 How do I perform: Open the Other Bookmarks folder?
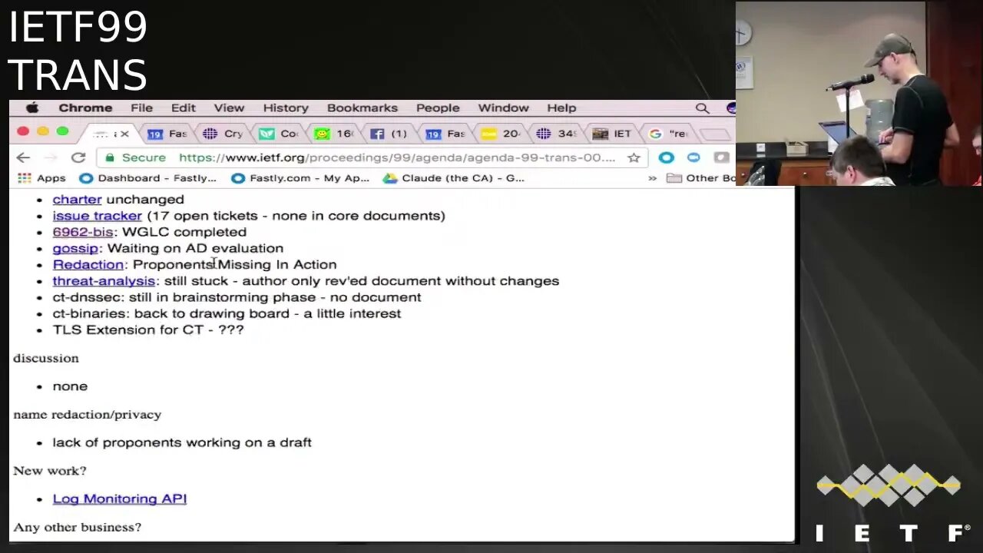(701, 178)
